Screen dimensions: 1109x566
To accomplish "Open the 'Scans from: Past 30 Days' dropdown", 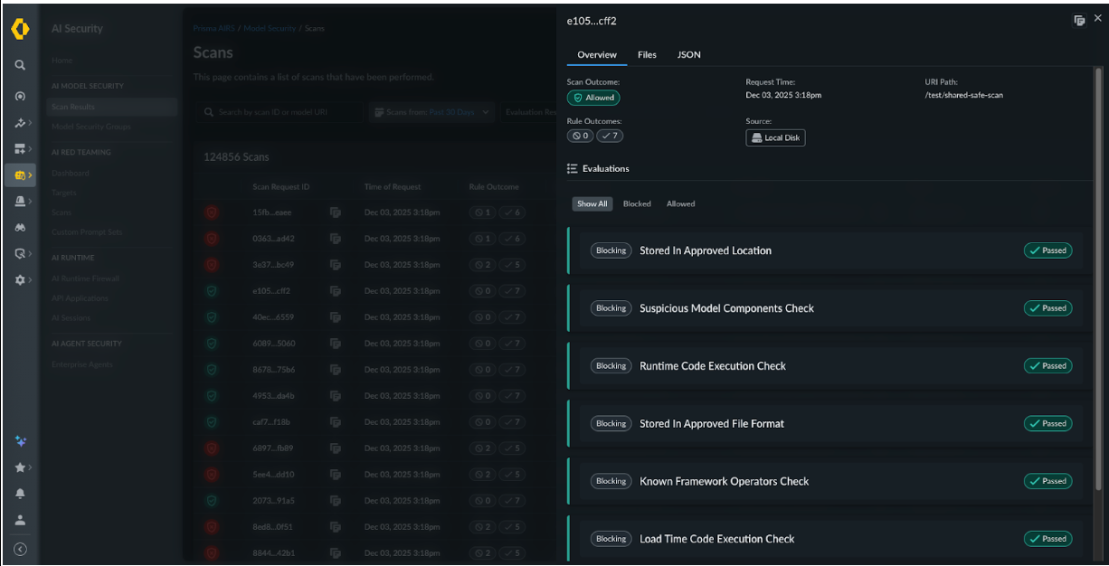I will pyautogui.click(x=432, y=112).
